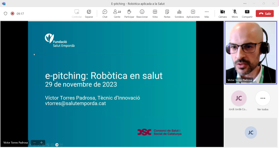Image resolution: width=279 pixels, height=148 pixels.
Task: Open Aplicaciones to add an app
Action: 193,13
